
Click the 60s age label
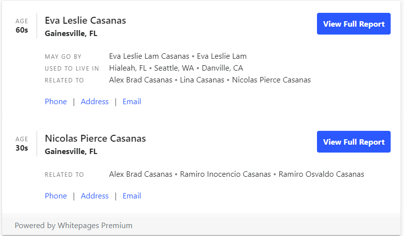click(22, 30)
